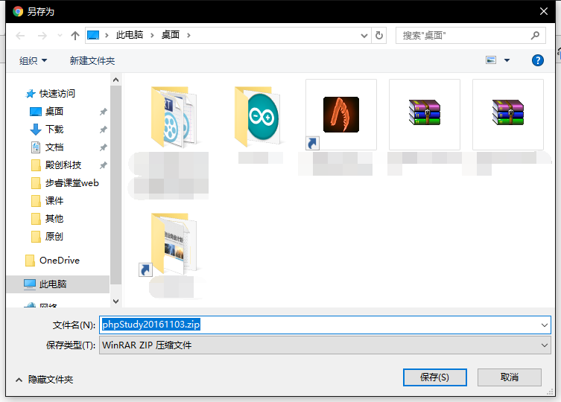Select 桌面 in the address breadcrumb
Image resolution: width=561 pixels, height=402 pixels.
(x=171, y=35)
